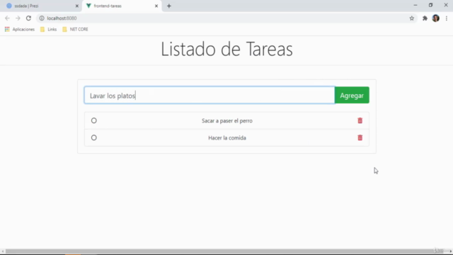
Task: Open a new browser tab
Action: [169, 6]
